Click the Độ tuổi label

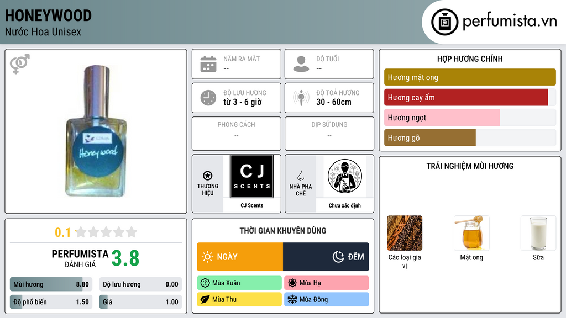[x=328, y=59]
